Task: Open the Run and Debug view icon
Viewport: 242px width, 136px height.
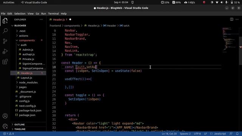Action: click(x=5, y=51)
